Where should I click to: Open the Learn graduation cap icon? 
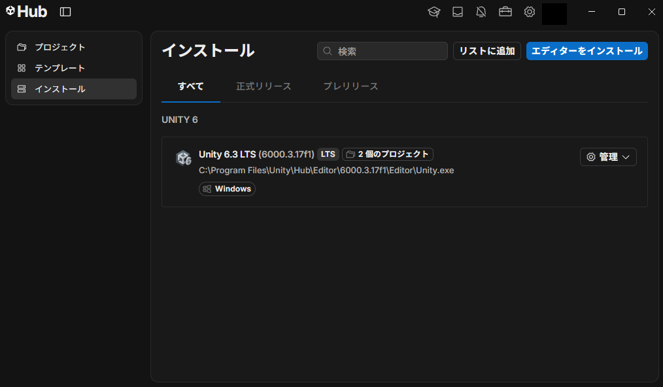click(x=433, y=12)
